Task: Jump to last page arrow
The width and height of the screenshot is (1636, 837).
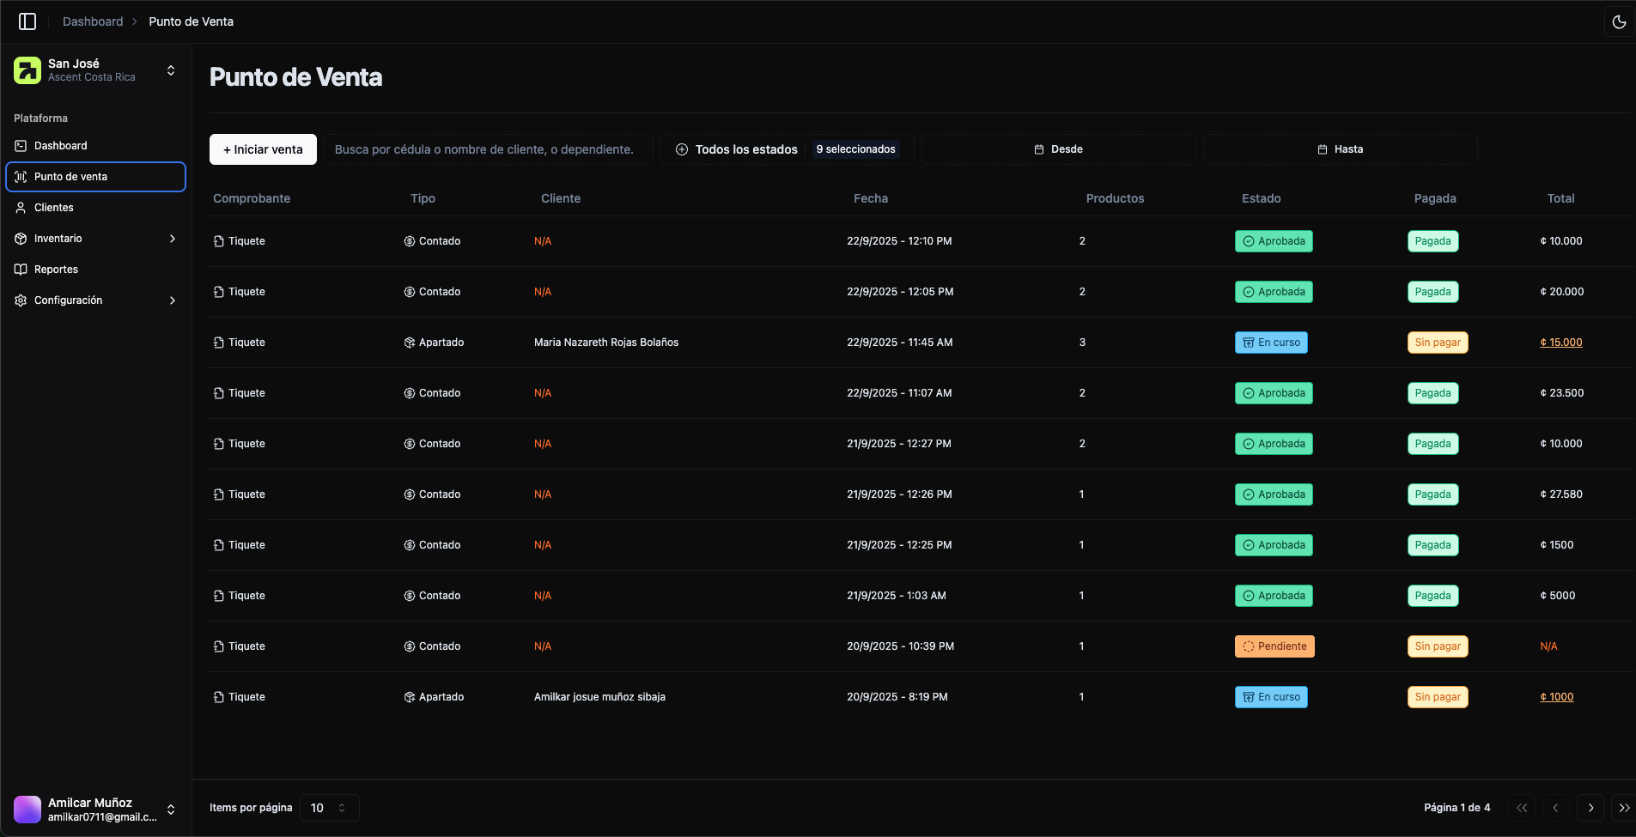Action: pyautogui.click(x=1623, y=808)
